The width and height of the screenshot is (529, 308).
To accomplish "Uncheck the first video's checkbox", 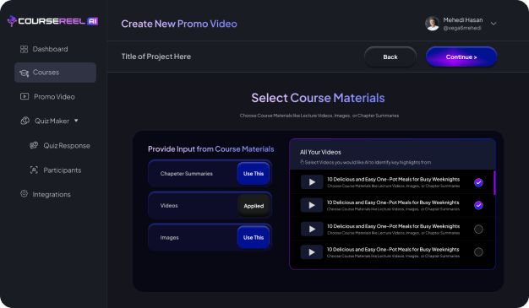I will [x=478, y=182].
